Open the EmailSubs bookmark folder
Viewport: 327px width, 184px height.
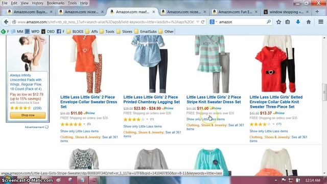[146, 32]
